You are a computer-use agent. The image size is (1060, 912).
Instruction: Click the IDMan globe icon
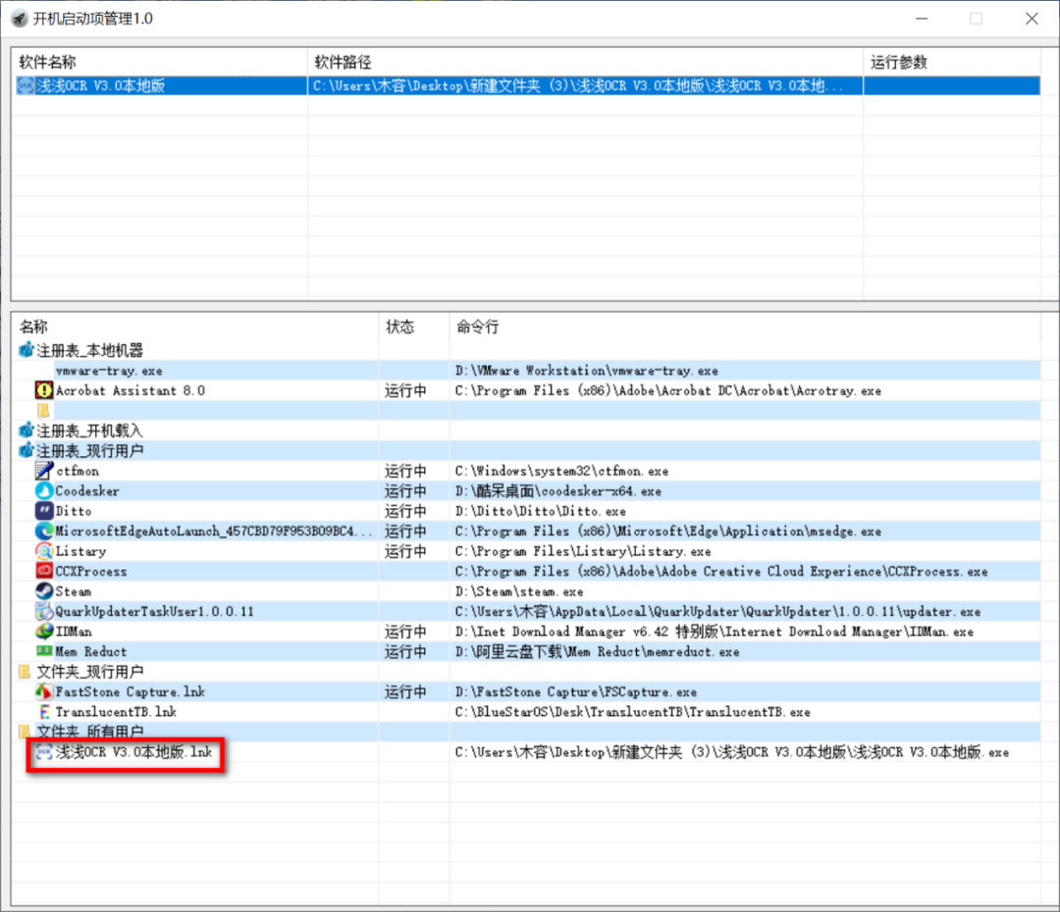pyautogui.click(x=44, y=631)
